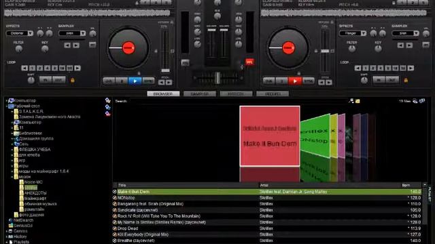Open the right deck Flanger effects dropdown
Screen dimensions: 435x244
364,33
